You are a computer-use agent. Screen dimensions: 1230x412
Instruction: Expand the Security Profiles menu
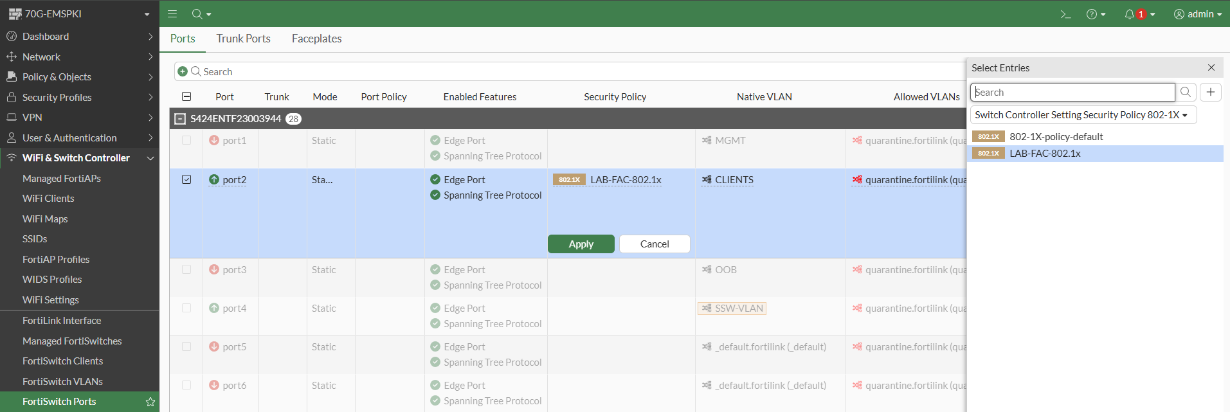pyautogui.click(x=150, y=97)
